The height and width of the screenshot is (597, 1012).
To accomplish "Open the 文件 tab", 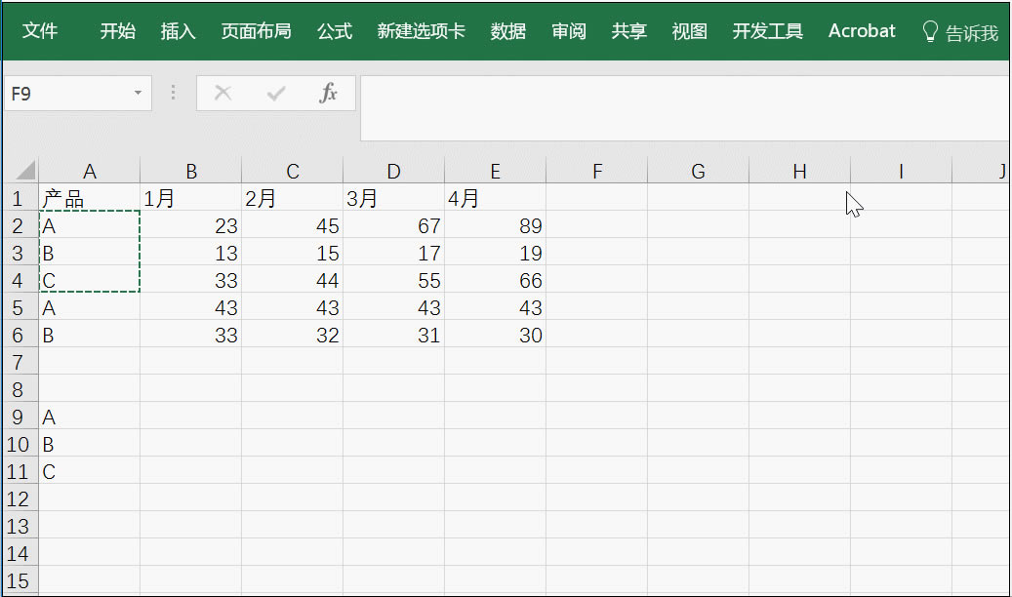I will point(39,31).
